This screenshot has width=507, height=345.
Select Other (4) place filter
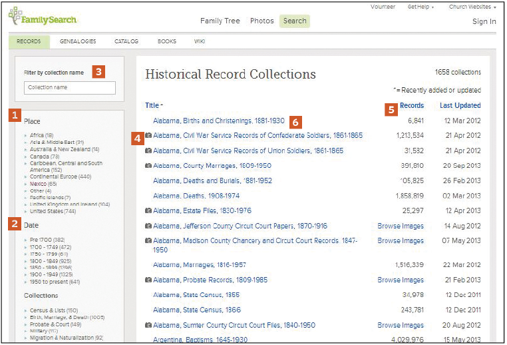41,191
